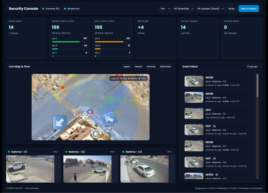268x193 pixels.
Task: Click the Rahma - C3 camera marker on map
Action: pyautogui.click(x=75, y=118)
